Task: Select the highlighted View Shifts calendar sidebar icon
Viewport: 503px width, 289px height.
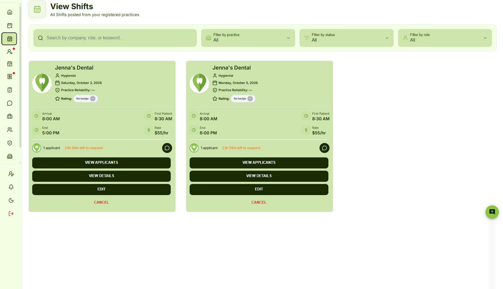Action: click(9, 39)
